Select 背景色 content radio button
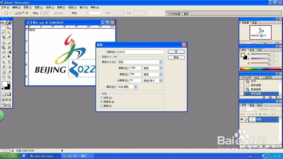 coord(102,102)
